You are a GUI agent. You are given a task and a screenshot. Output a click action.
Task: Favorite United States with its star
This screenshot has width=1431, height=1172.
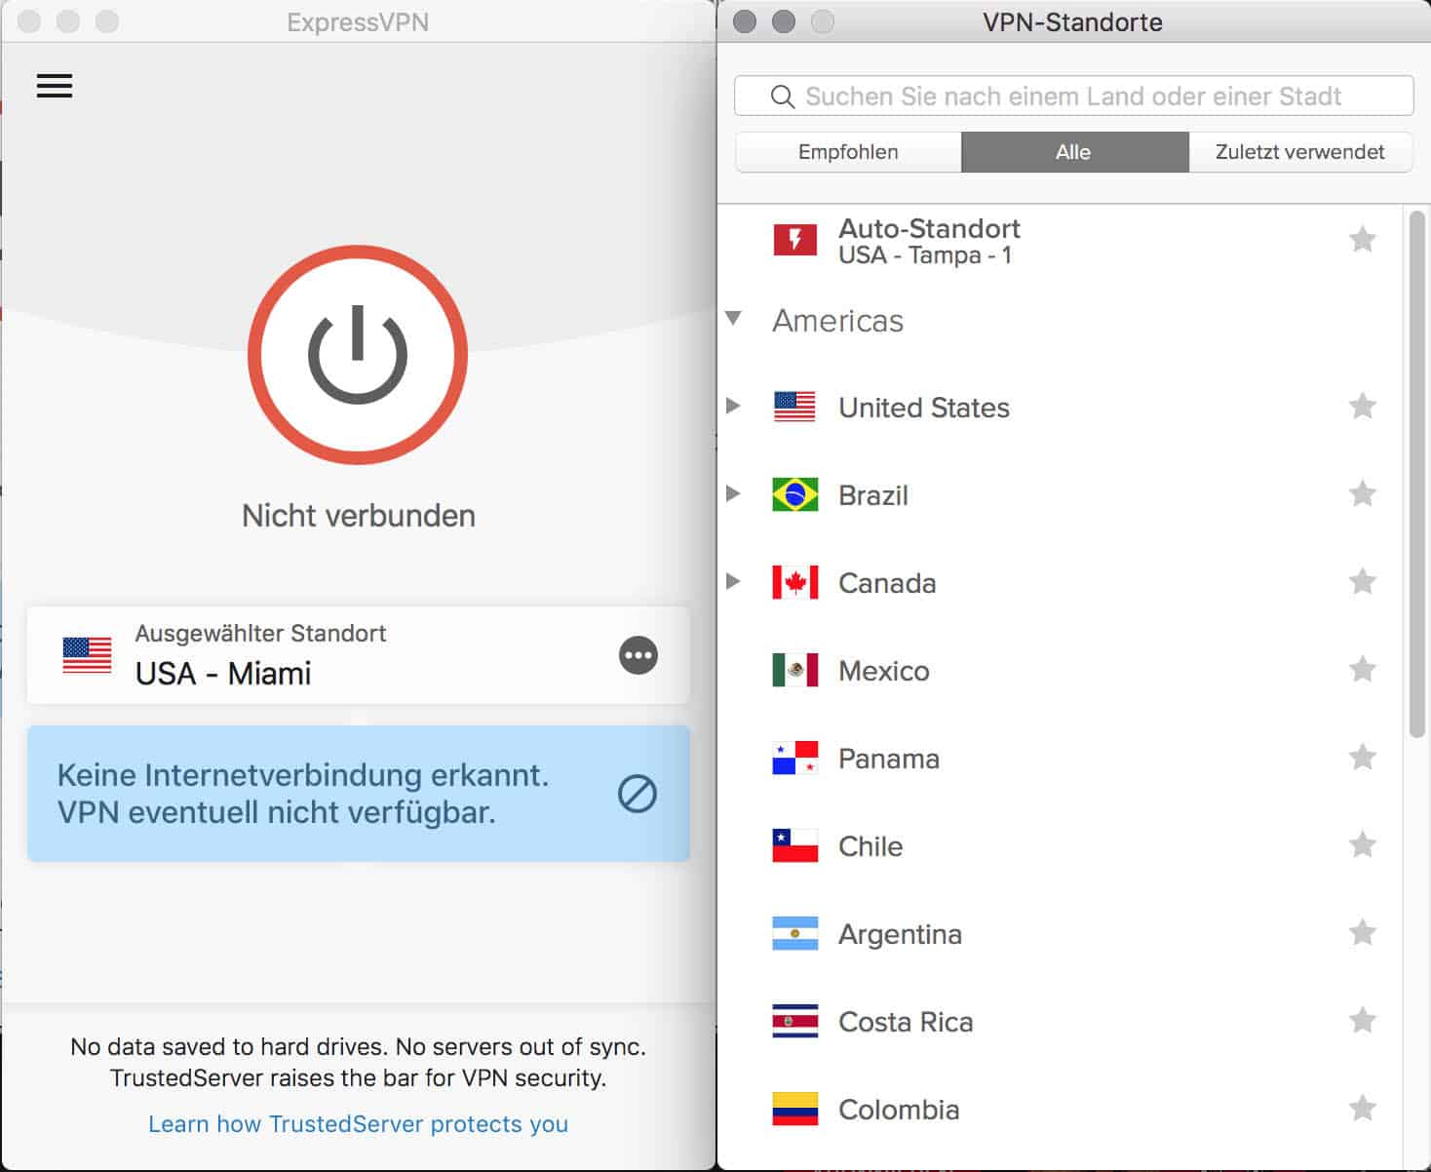(x=1362, y=406)
